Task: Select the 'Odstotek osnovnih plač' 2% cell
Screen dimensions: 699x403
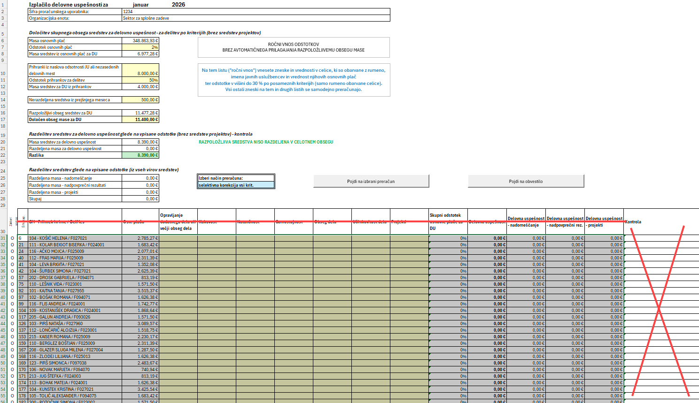Action: click(x=140, y=47)
